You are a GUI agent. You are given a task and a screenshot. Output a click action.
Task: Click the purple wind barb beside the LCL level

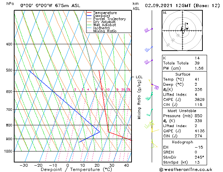pyautogui.click(x=155, y=87)
